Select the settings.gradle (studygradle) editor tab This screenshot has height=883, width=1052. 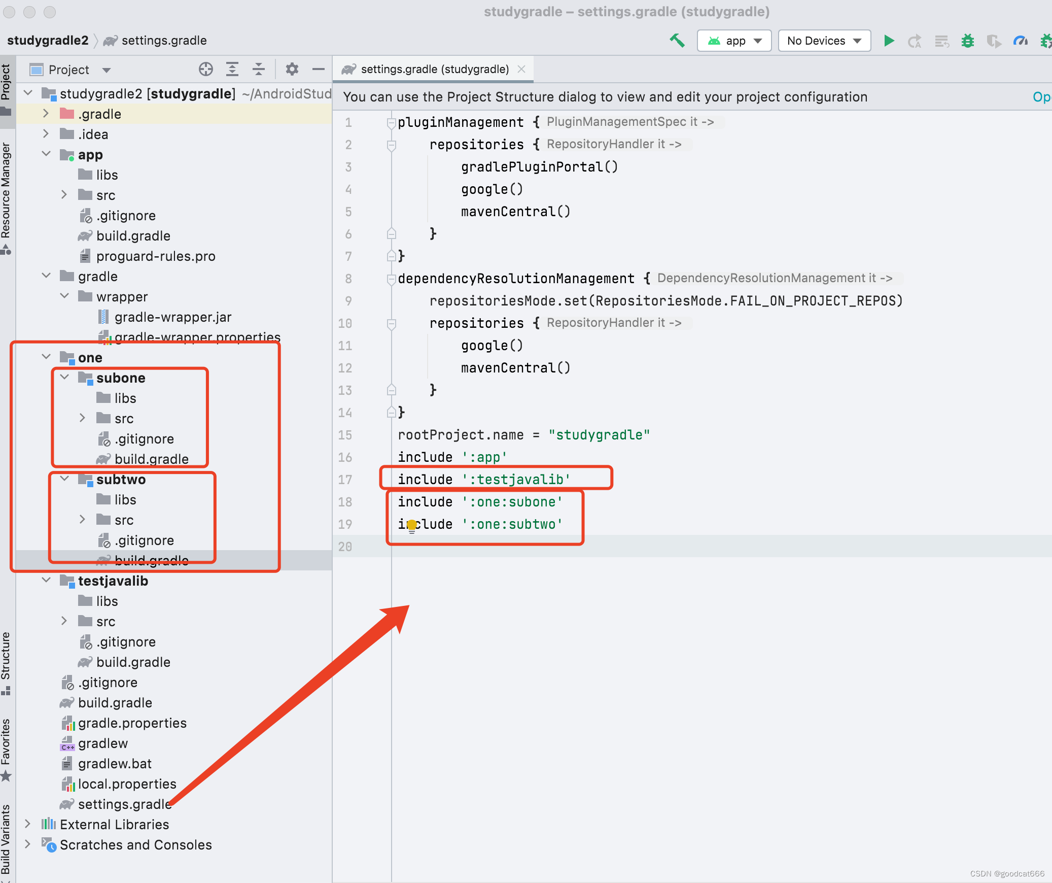tap(434, 69)
